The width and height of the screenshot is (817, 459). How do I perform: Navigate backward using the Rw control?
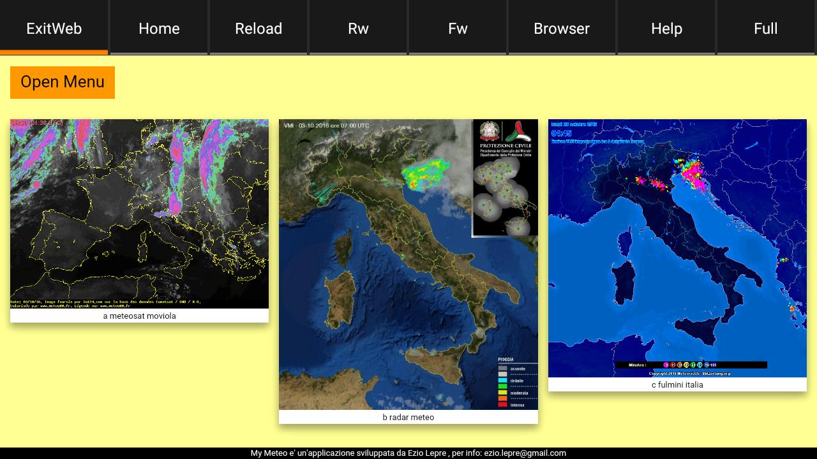pos(358,28)
